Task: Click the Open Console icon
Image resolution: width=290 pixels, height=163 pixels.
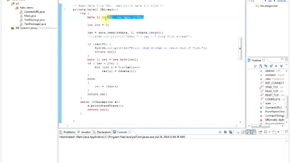Action: click(x=274, y=132)
